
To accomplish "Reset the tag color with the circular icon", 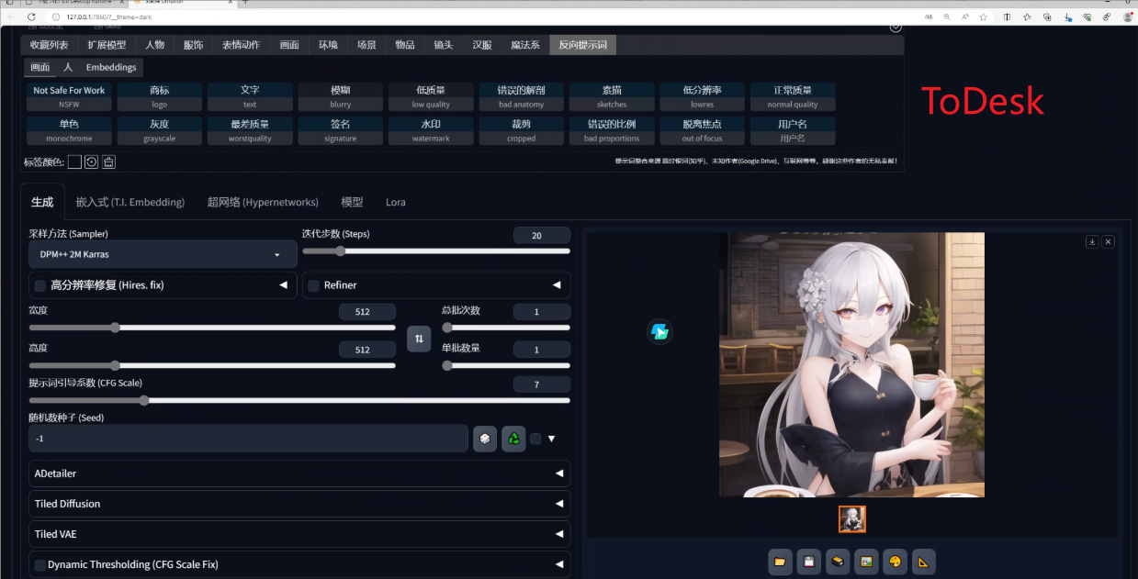I will point(91,162).
